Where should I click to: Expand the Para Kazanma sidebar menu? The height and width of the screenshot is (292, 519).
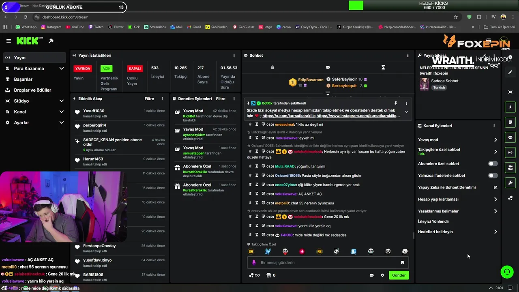(x=34, y=69)
